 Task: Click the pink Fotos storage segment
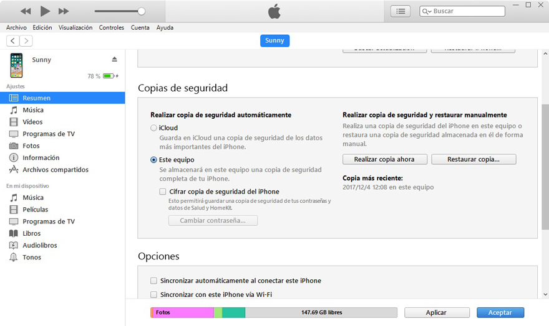coord(183,312)
